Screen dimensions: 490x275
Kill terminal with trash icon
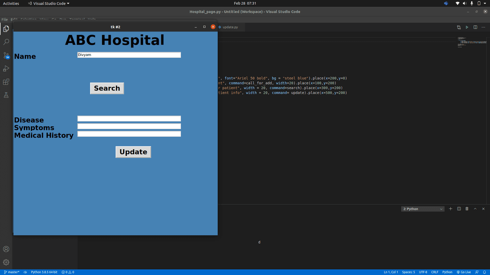[467, 209]
